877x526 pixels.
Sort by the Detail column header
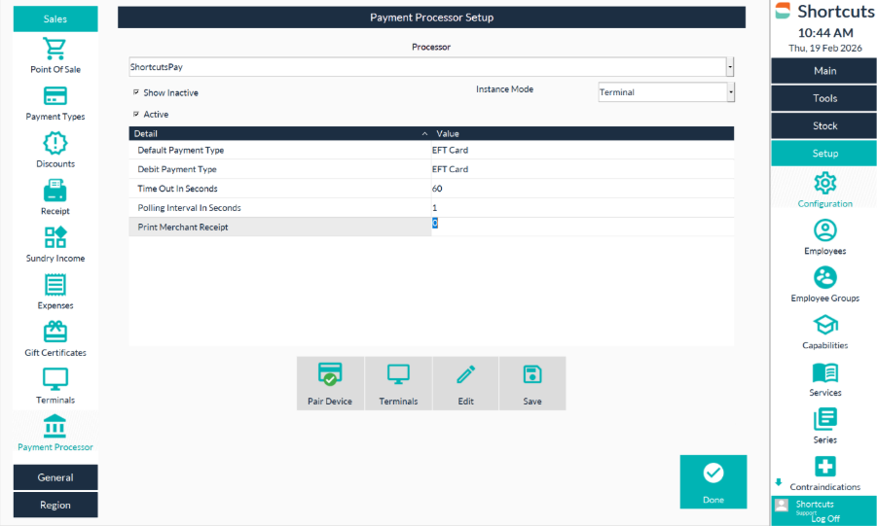tap(279, 133)
